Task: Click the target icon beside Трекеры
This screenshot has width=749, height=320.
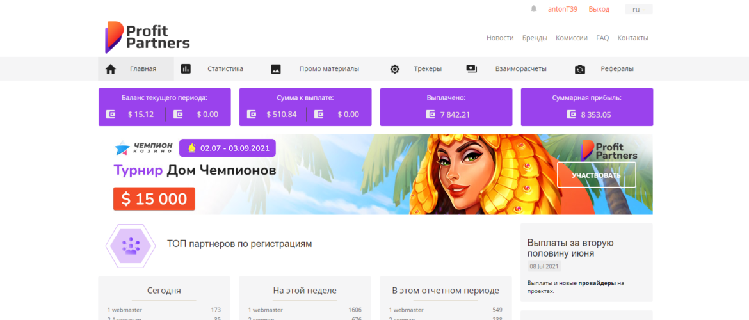Action: 394,69
